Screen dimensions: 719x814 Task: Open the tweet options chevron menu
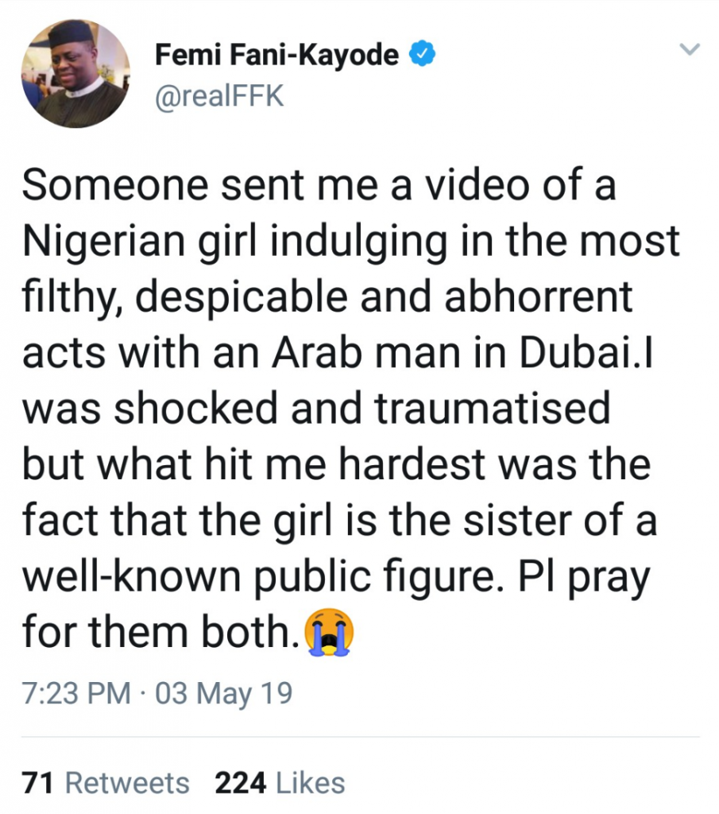coord(690,50)
